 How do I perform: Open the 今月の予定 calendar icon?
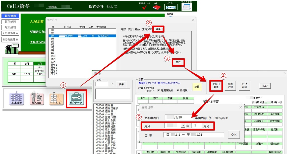tap(187, 7)
